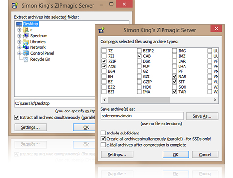
Task: Expand the 'c' user folder node
Action: 19,30
